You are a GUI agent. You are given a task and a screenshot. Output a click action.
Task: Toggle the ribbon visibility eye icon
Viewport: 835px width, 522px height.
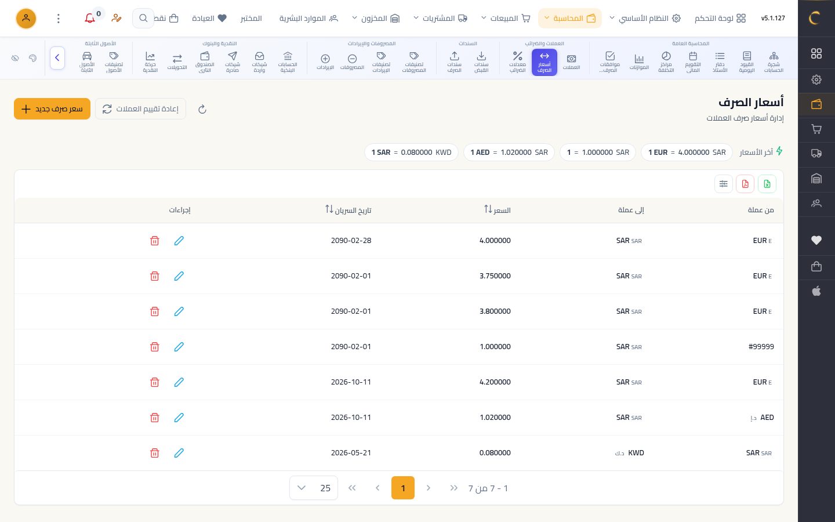click(16, 58)
